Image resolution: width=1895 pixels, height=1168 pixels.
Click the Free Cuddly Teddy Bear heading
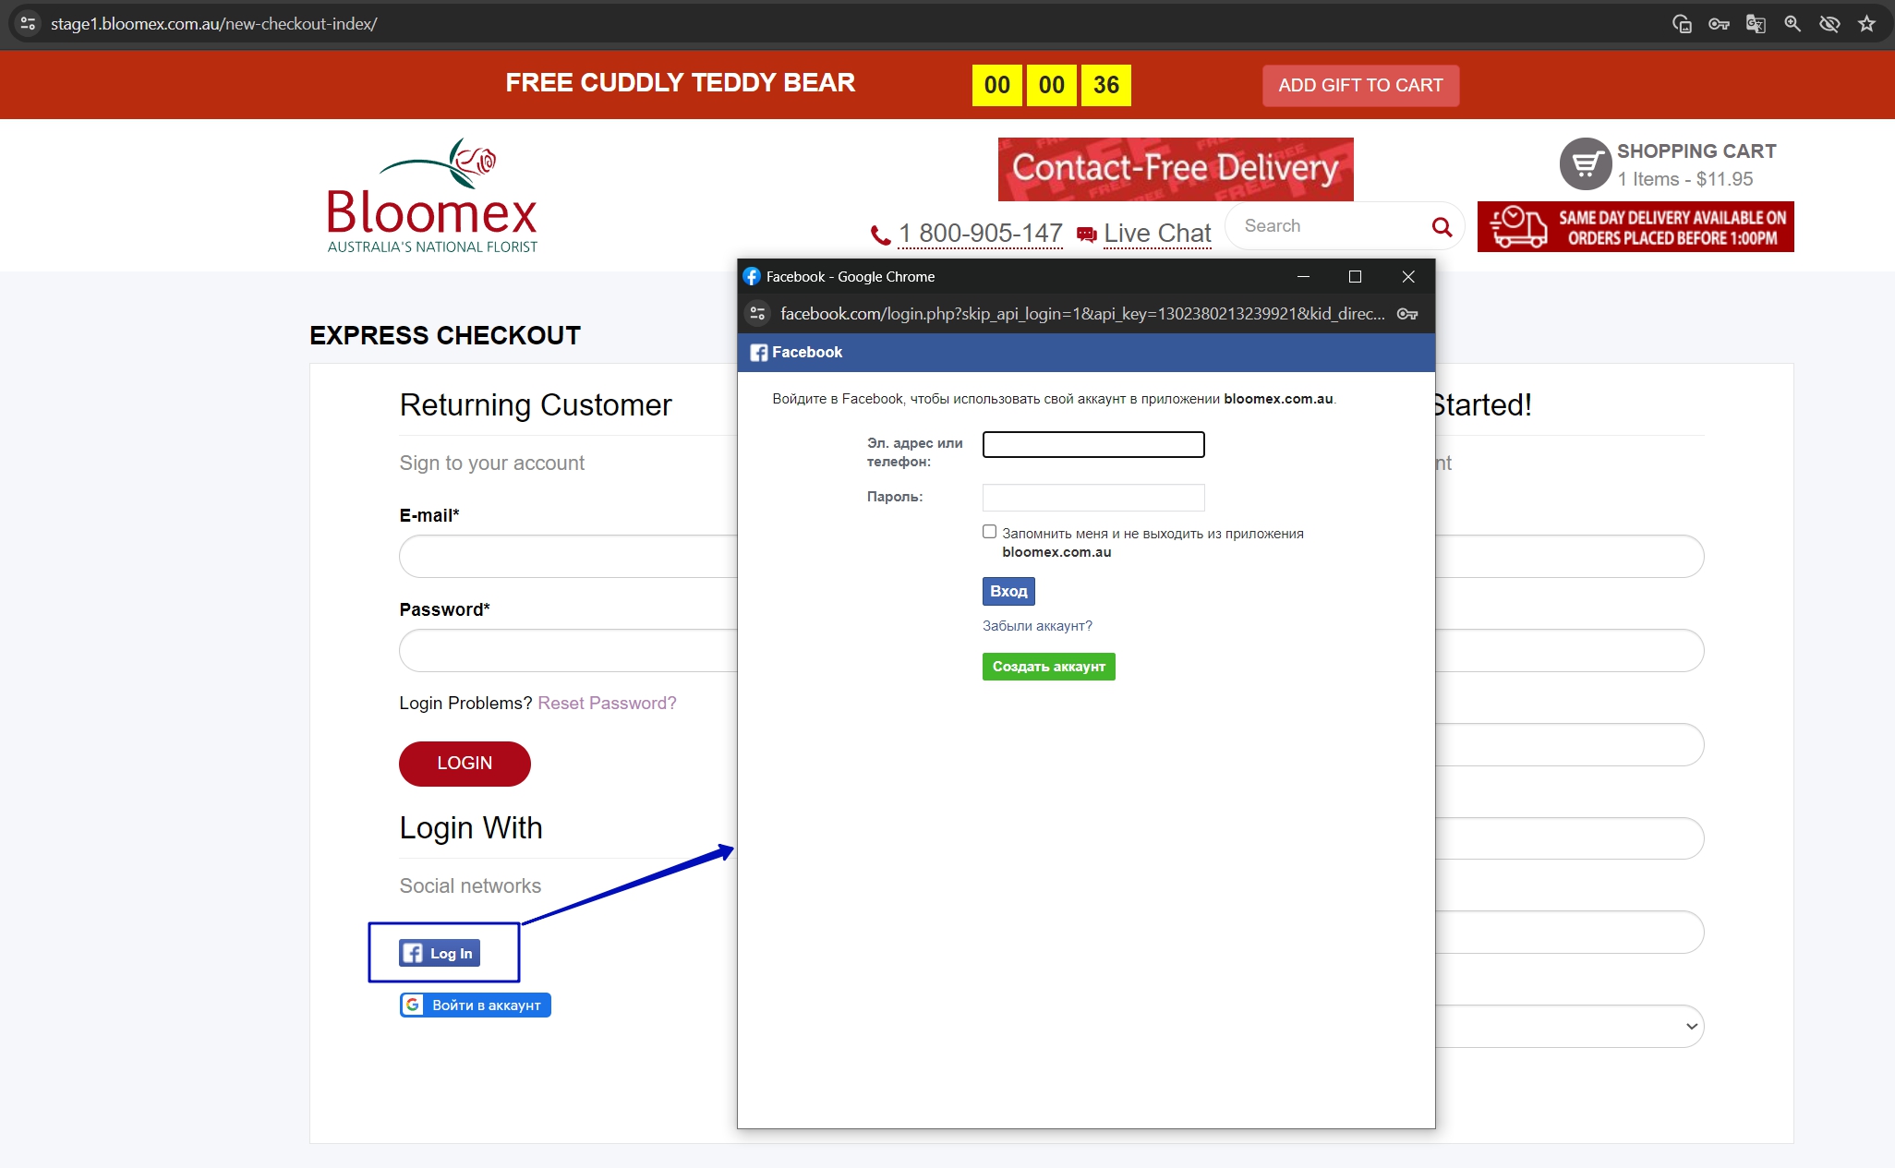coord(681,83)
